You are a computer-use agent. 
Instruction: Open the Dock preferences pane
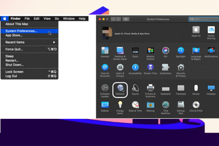point(135,52)
